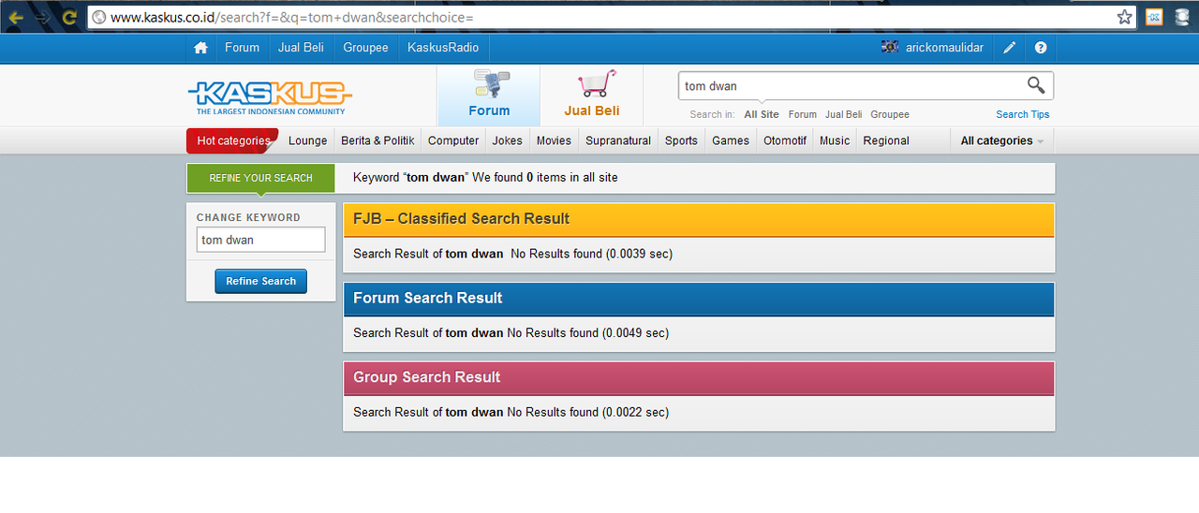Viewport: 1199px width, 513px height.
Task: Open the arickomaulidar profile link
Action: [x=944, y=48]
